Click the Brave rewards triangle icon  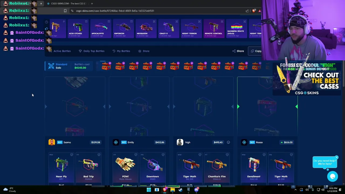[x=260, y=11]
